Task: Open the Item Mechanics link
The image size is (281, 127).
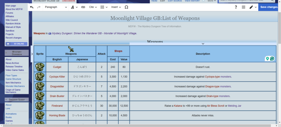Action: click(x=13, y=83)
